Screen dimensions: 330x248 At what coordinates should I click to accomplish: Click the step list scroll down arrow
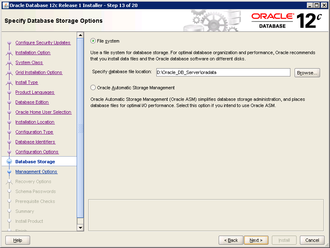(80, 228)
